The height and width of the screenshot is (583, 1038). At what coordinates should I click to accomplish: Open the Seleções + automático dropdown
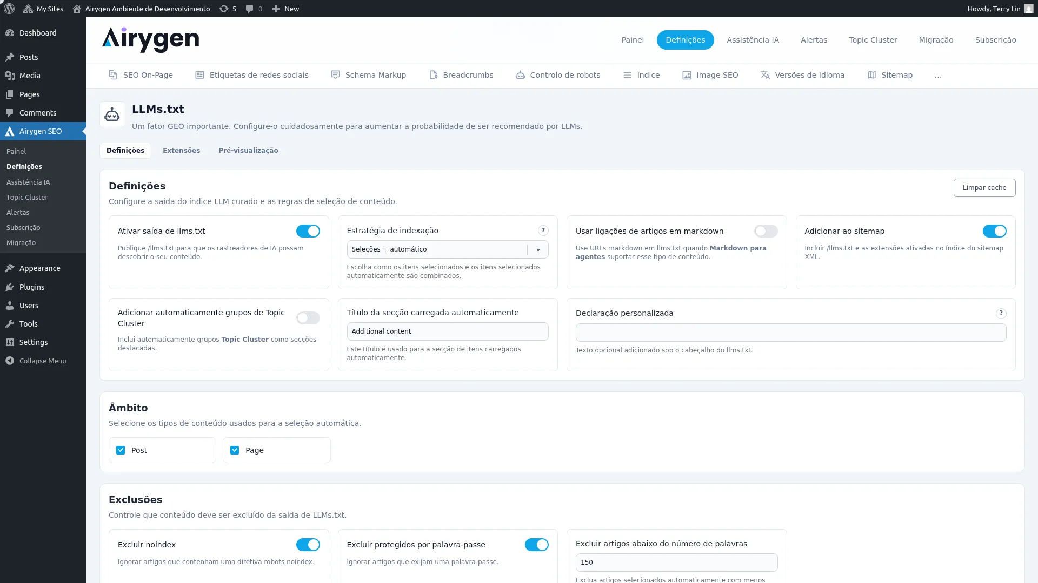[x=447, y=249]
